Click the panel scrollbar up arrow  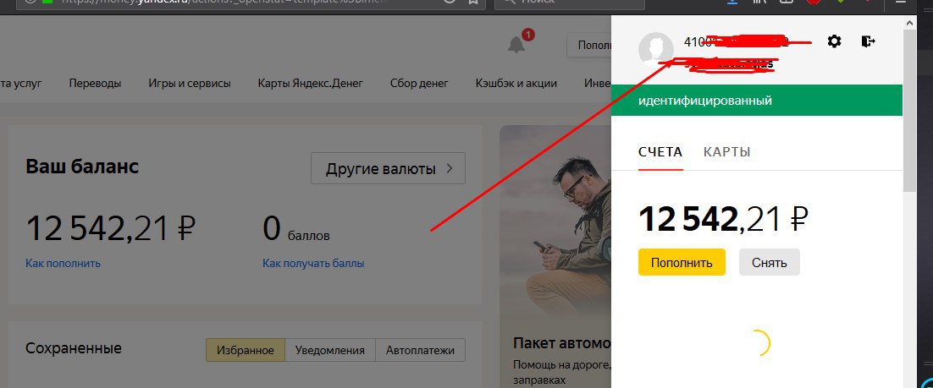pyautogui.click(x=909, y=23)
